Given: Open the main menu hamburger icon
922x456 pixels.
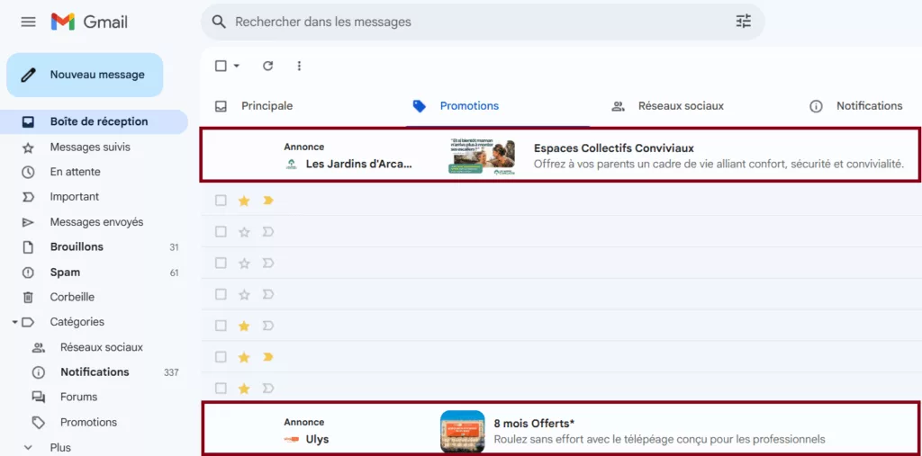Looking at the screenshot, I should pyautogui.click(x=28, y=22).
